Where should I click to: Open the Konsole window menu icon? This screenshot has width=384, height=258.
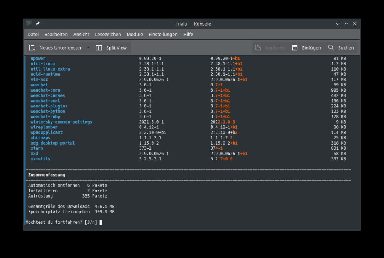(x=29, y=24)
